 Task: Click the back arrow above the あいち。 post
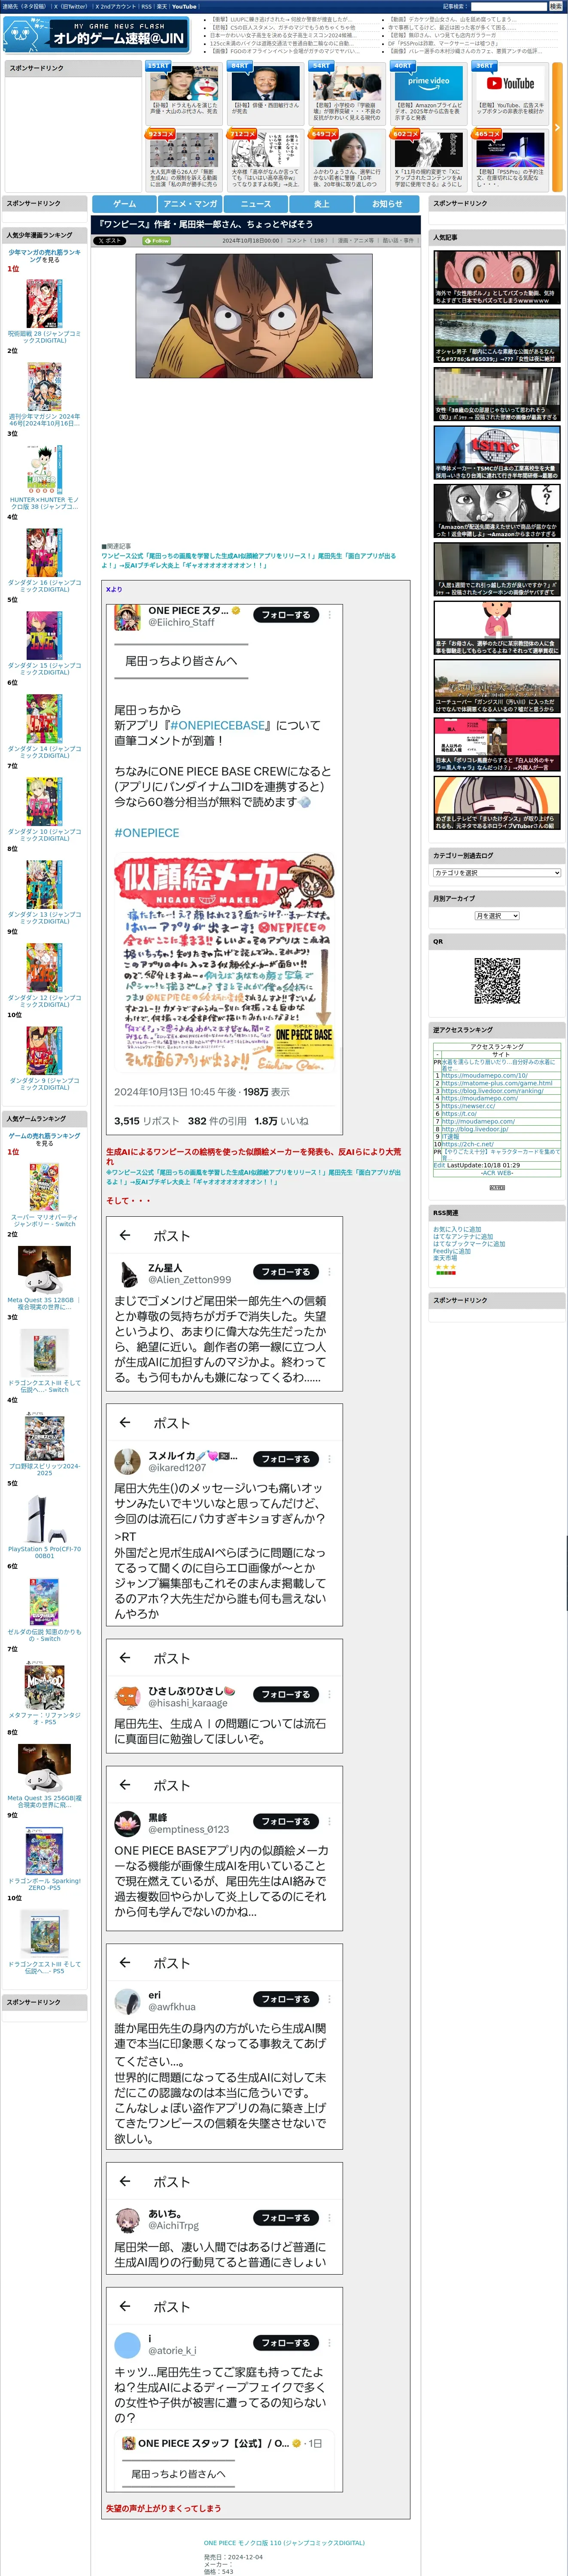click(x=125, y=2181)
